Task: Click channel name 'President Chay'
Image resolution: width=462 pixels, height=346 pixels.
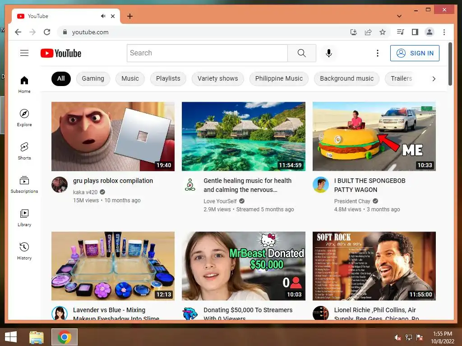Action: tap(352, 201)
